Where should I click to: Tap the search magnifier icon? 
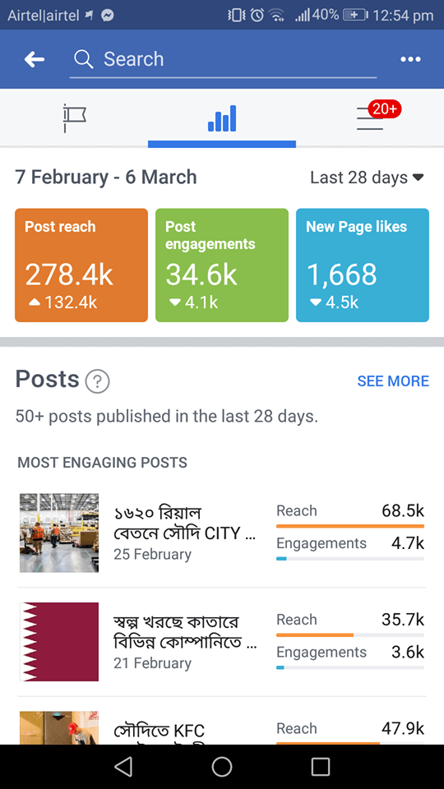tap(84, 59)
